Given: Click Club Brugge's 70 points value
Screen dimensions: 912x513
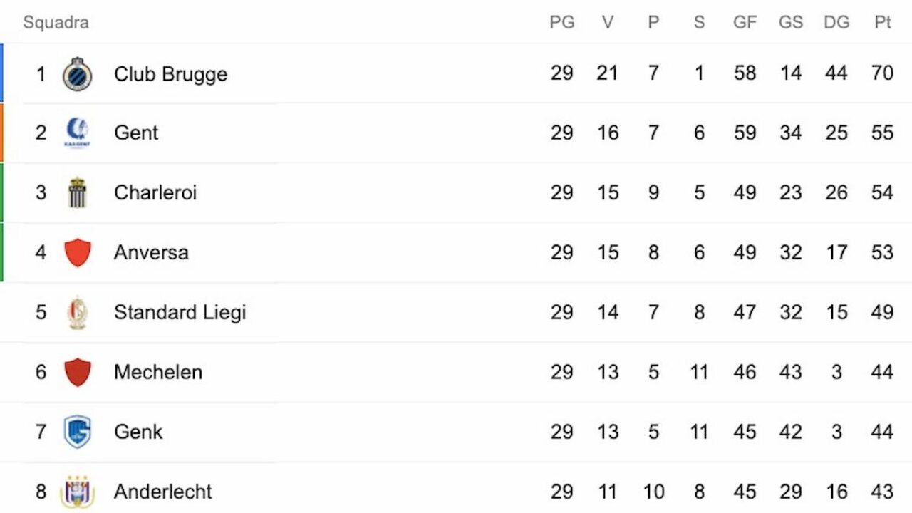Looking at the screenshot, I should (x=882, y=73).
